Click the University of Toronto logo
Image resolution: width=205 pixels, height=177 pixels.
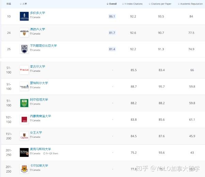coord(24,16)
